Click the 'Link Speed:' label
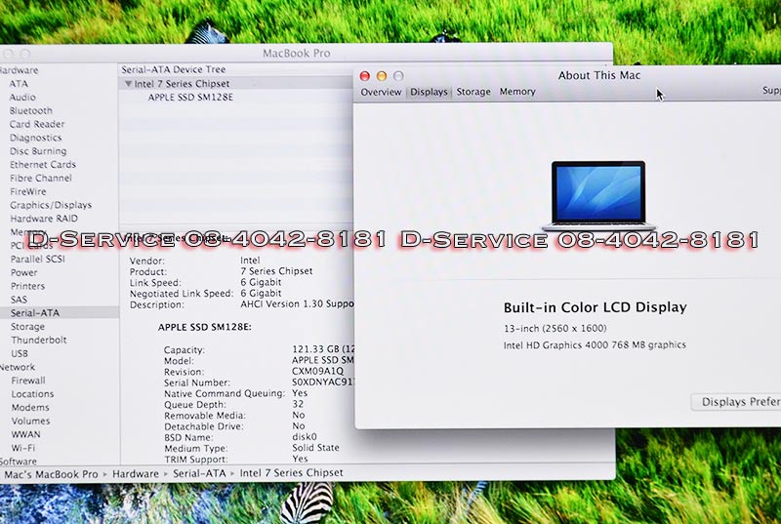The width and height of the screenshot is (781, 524). pyautogui.click(x=155, y=283)
